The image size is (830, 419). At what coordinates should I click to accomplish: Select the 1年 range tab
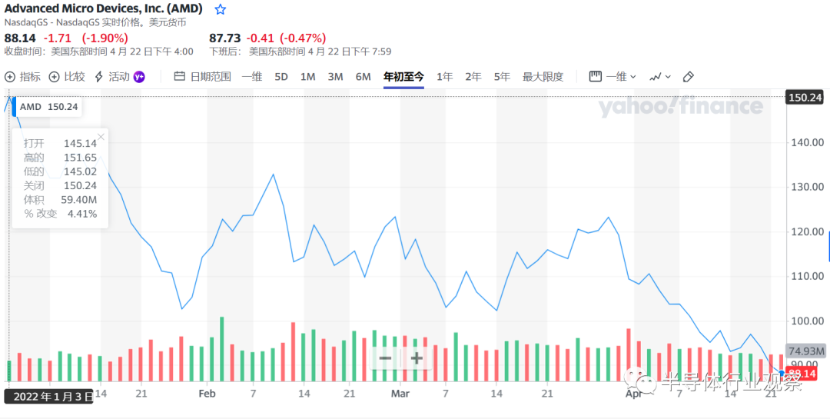point(445,77)
